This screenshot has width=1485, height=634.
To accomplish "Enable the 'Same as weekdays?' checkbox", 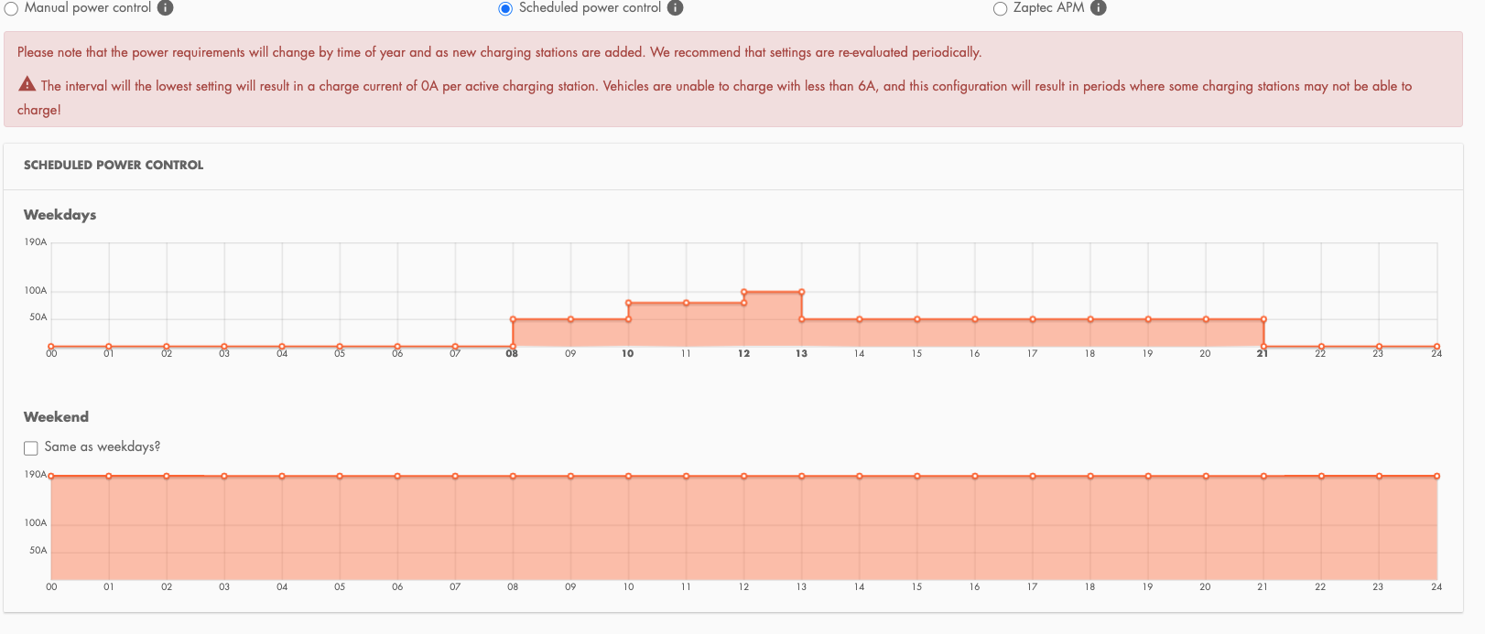I will coord(31,447).
